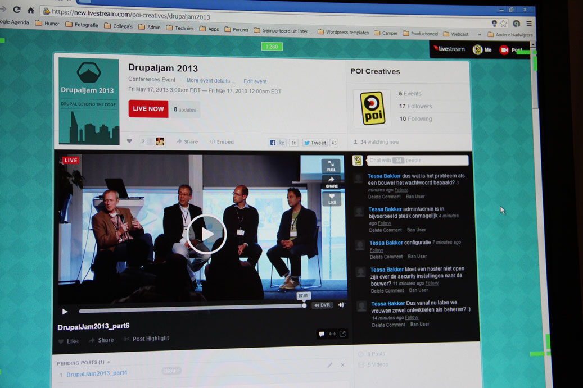This screenshot has height=388, width=583.
Task: Open the Humor bookmarks folder
Action: (x=47, y=24)
